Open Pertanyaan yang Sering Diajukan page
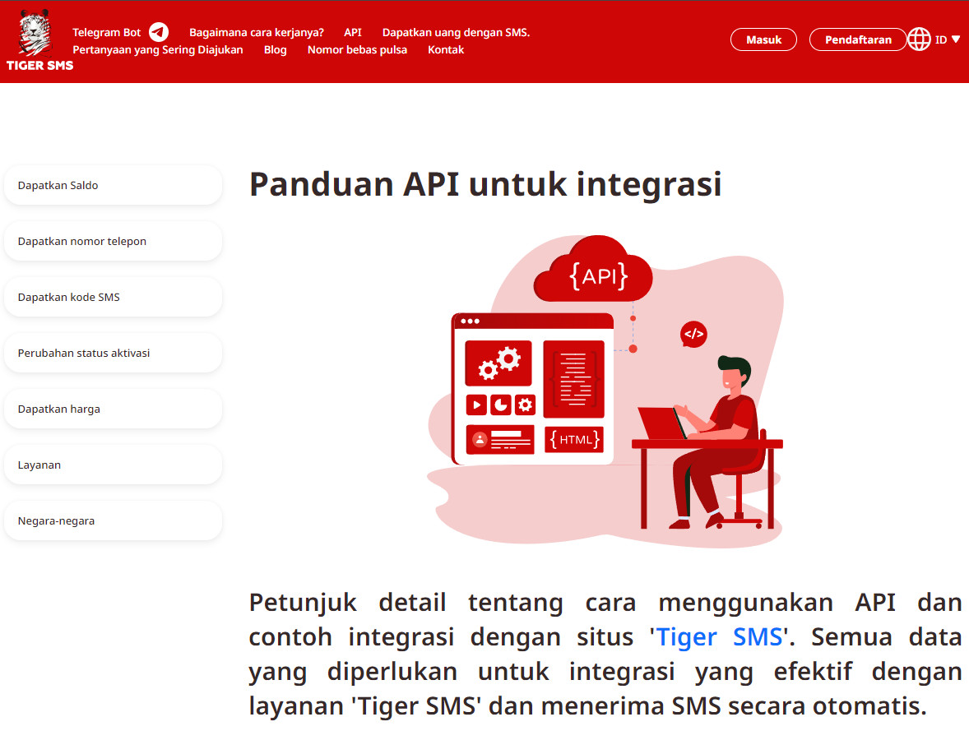969x740 pixels. [x=158, y=49]
